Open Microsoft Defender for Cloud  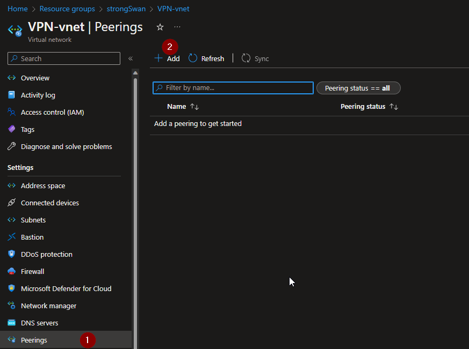click(x=66, y=289)
